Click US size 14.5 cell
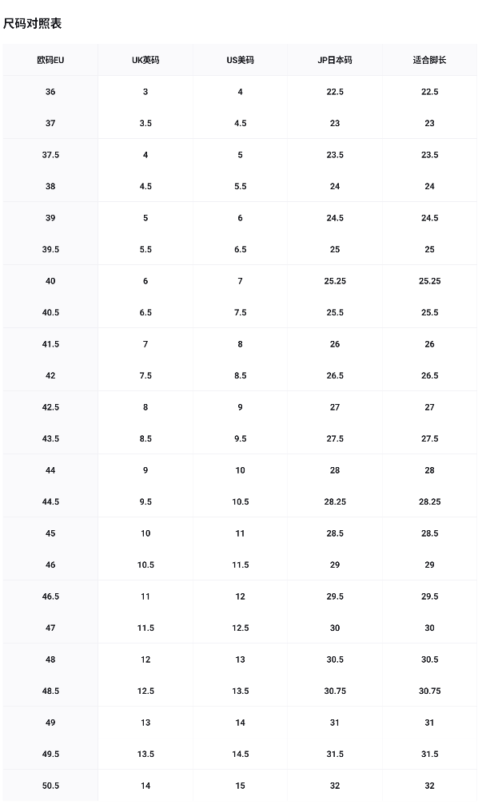This screenshot has height=812, width=486. [240, 754]
